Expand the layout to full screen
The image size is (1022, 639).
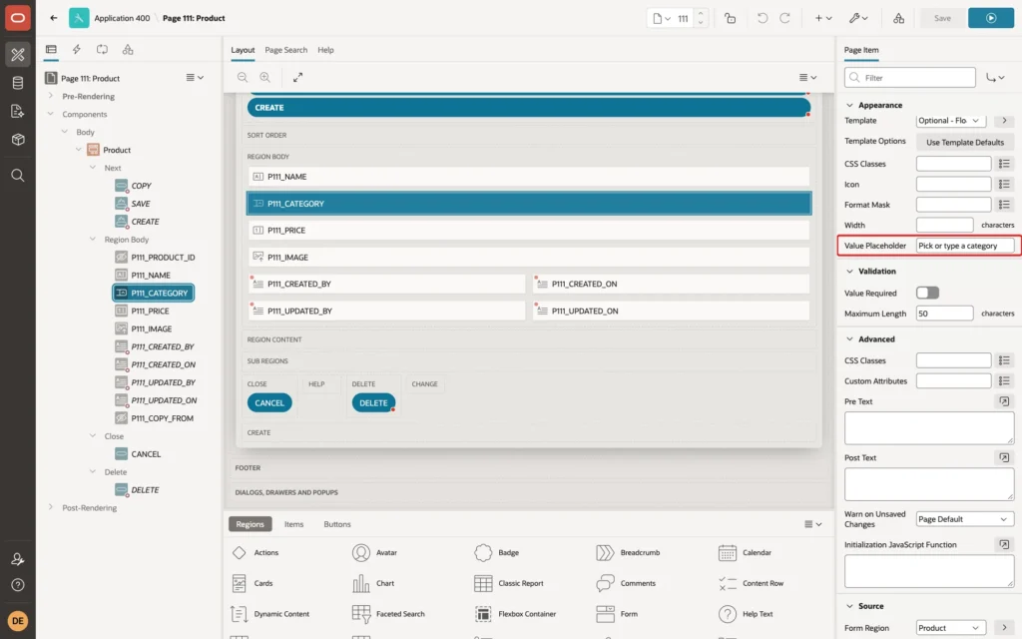coord(297,77)
